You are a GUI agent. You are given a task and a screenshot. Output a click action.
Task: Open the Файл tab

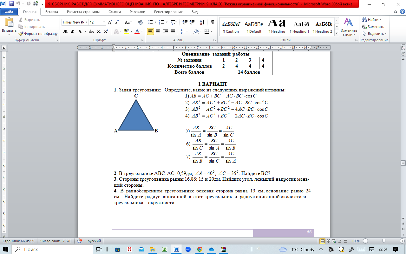click(x=9, y=12)
